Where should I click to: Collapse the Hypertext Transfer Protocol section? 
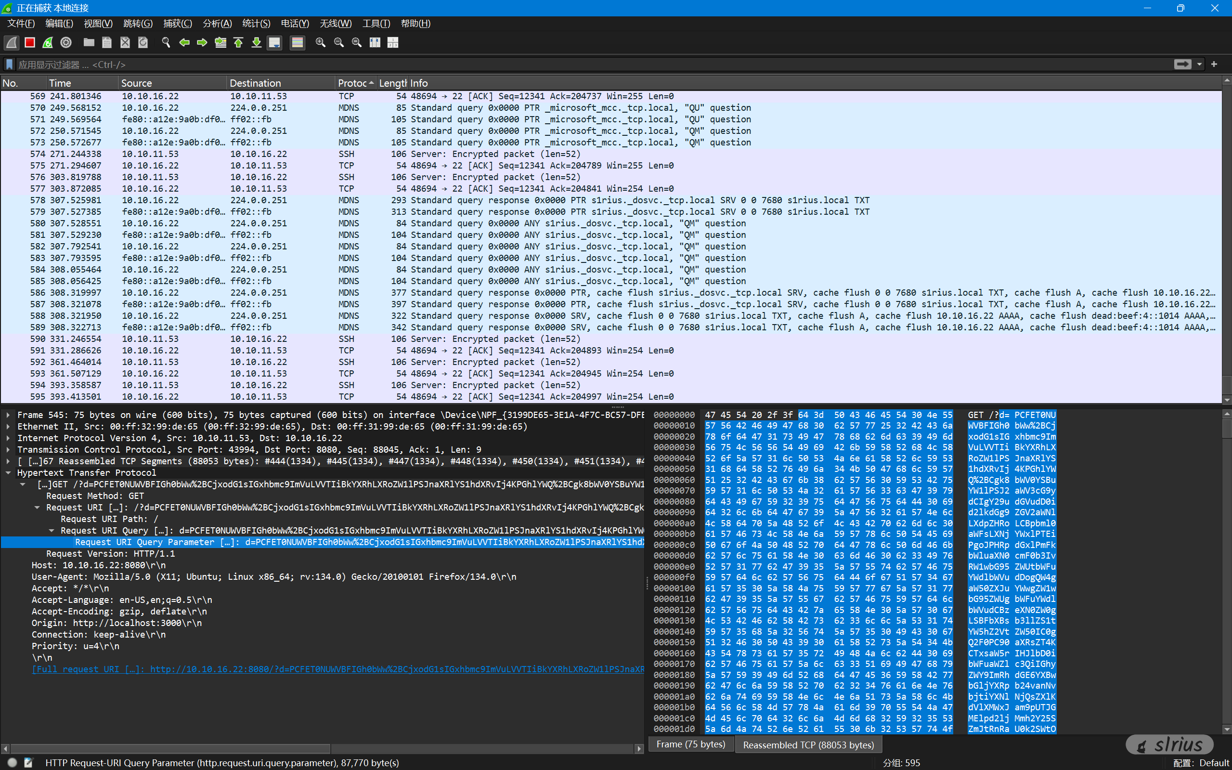coord(8,473)
